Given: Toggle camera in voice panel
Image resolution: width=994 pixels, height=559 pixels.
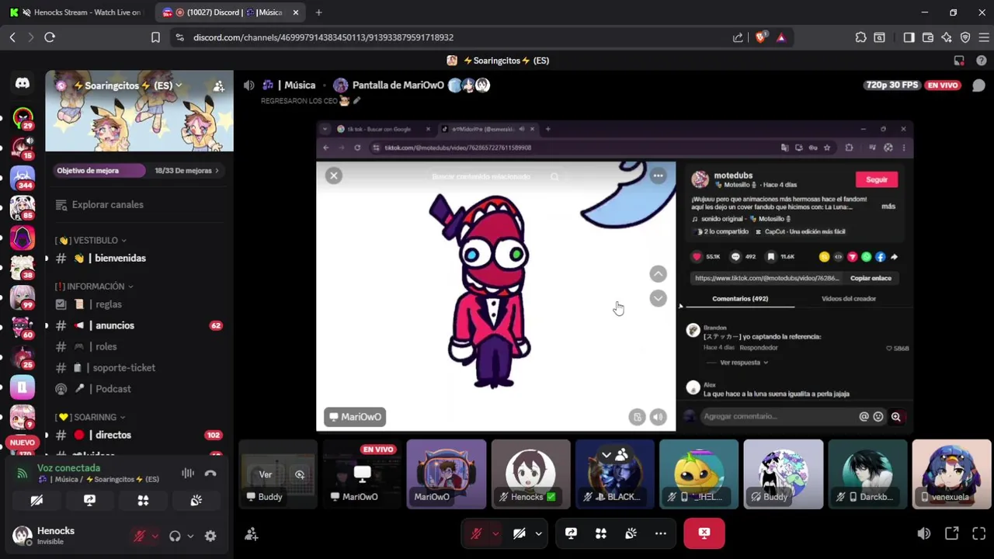Looking at the screenshot, I should (36, 501).
